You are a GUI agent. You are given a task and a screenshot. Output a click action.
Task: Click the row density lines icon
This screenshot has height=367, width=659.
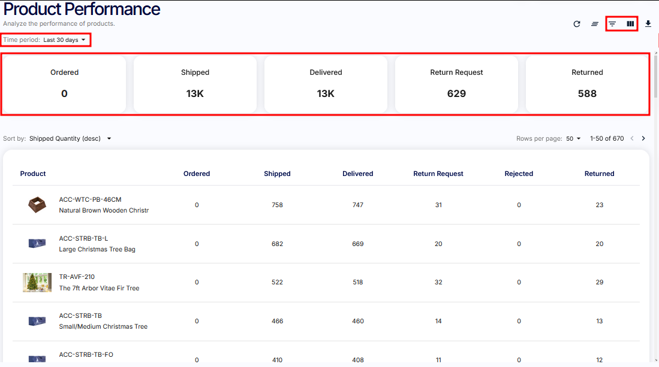[595, 24]
